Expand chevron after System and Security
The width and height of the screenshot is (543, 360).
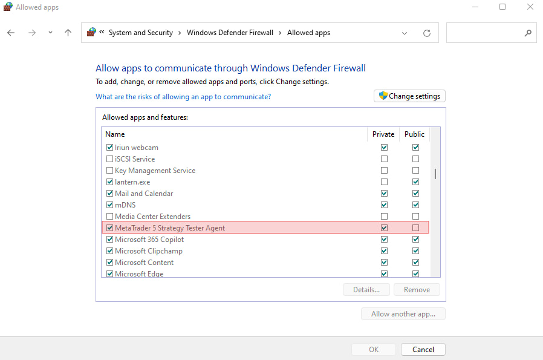(x=180, y=33)
